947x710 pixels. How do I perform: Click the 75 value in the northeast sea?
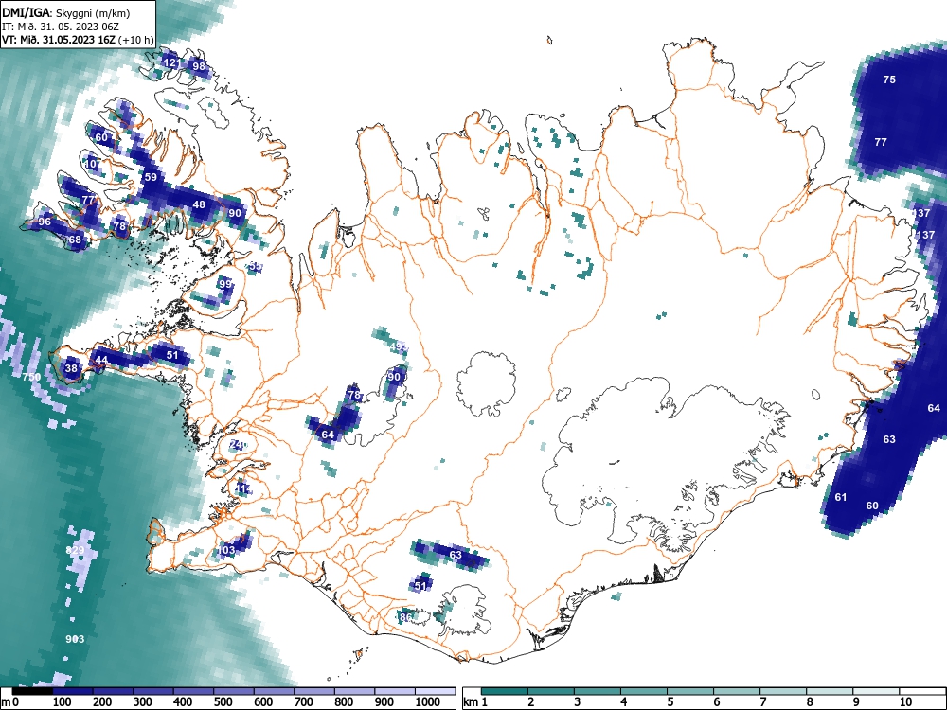pos(889,80)
